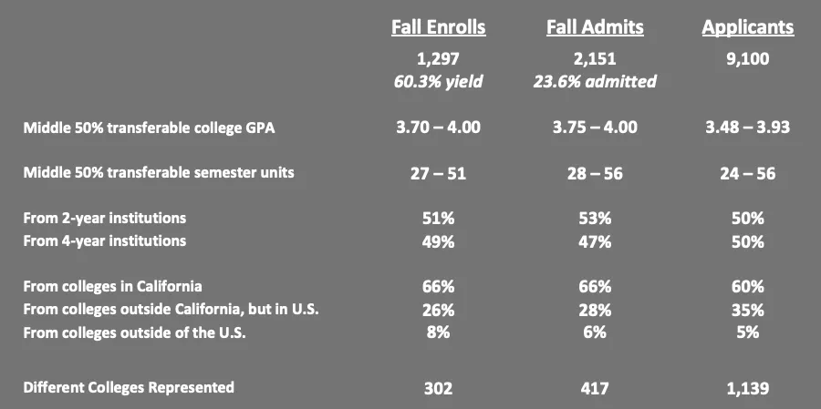821x409 pixels.
Task: Click the From colleges in California label
Action: point(113,287)
